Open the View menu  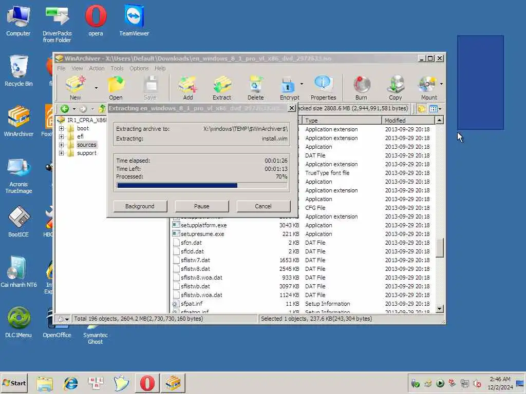(77, 68)
